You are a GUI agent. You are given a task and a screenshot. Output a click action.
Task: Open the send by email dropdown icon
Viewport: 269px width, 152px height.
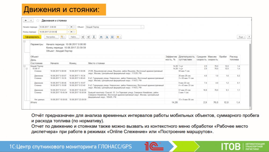point(119,37)
